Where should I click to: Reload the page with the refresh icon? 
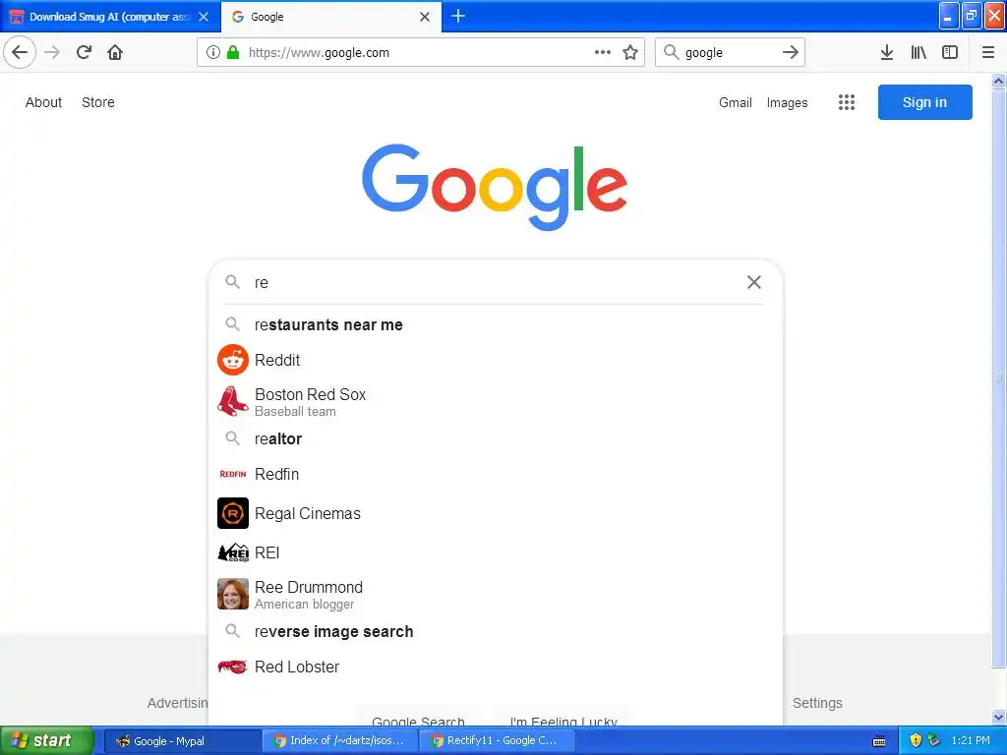85,52
